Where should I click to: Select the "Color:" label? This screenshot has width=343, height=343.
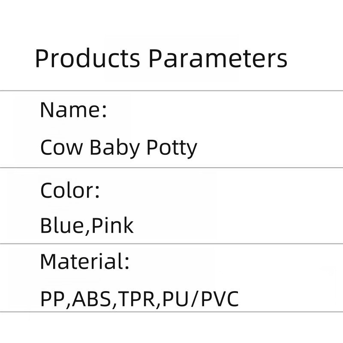pyautogui.click(x=70, y=190)
